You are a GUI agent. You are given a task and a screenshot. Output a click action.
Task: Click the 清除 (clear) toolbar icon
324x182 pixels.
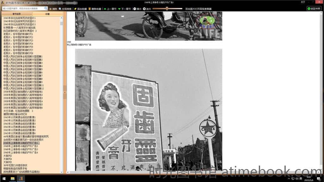(x=53, y=9)
